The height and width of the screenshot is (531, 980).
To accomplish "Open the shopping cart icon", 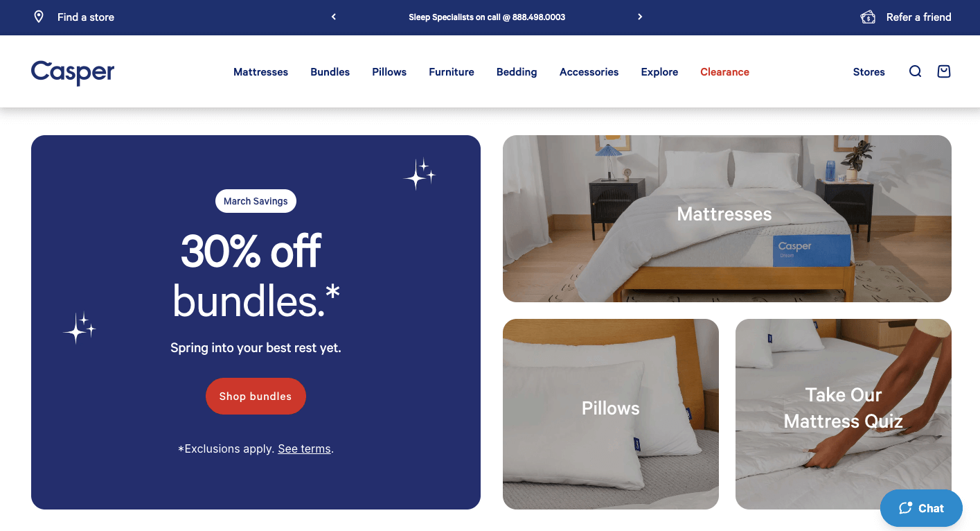I will [943, 71].
